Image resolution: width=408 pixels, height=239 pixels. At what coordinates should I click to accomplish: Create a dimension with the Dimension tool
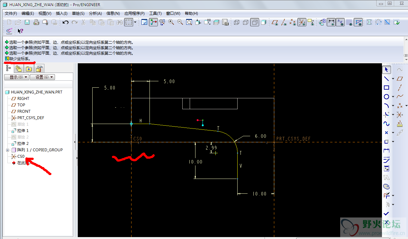point(386,150)
